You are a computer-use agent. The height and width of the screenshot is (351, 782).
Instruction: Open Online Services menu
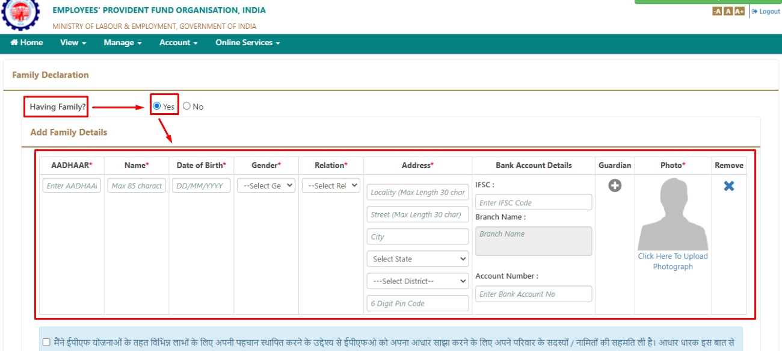[248, 43]
